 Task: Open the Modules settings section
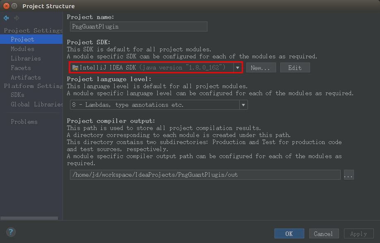coord(22,49)
